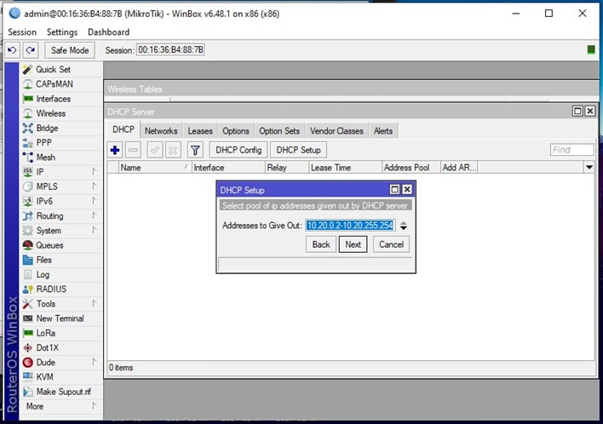The width and height of the screenshot is (603, 424).
Task: Click Addresses to Give Out up/down arrows
Action: (x=403, y=226)
